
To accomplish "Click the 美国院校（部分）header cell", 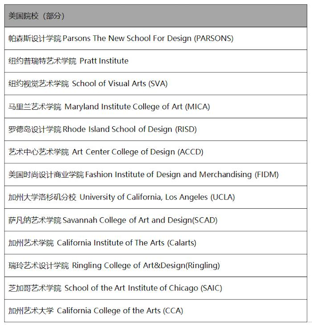I will (x=156, y=16).
